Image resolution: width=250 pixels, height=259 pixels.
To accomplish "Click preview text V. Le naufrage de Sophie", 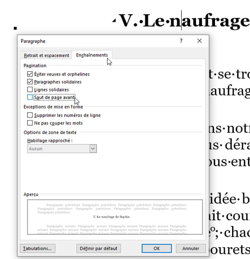I will (112, 217).
